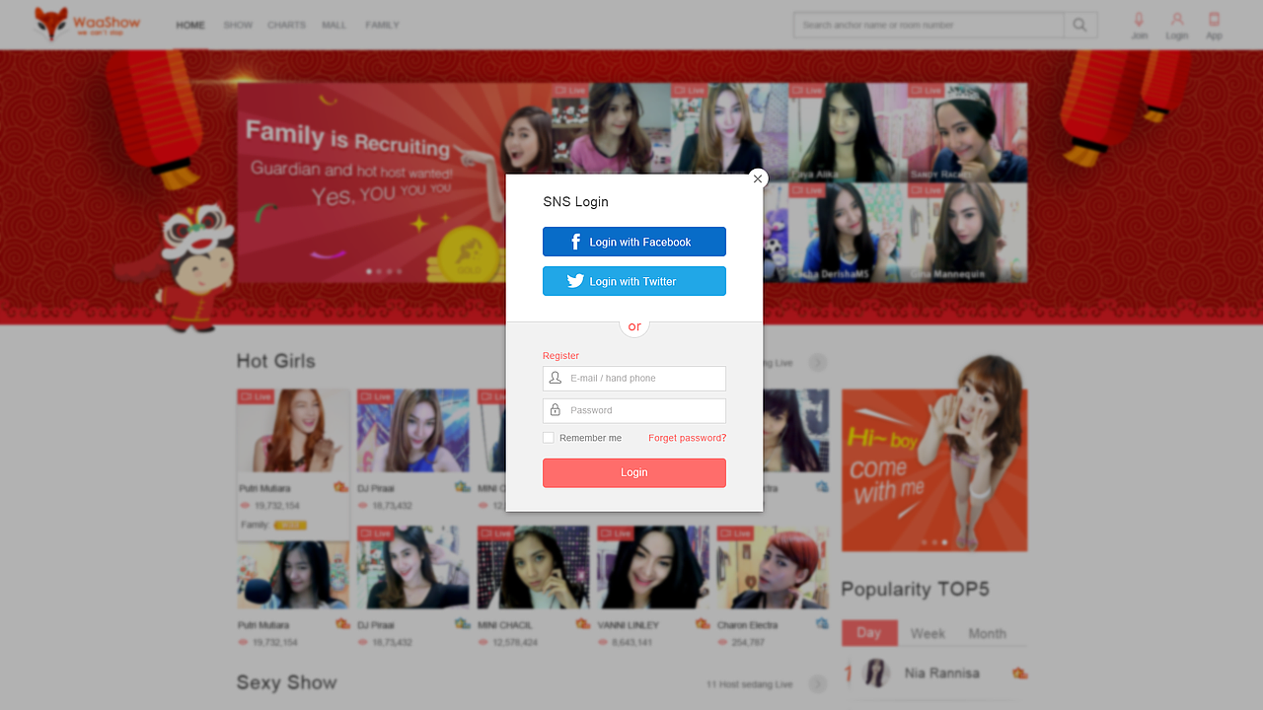Switch to the Month popularity tab
Image resolution: width=1263 pixels, height=710 pixels.
987,633
